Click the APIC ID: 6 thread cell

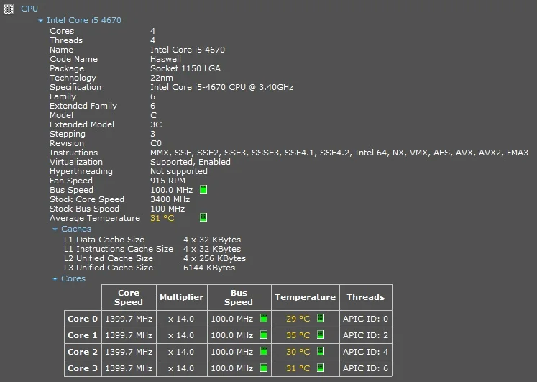point(365,368)
